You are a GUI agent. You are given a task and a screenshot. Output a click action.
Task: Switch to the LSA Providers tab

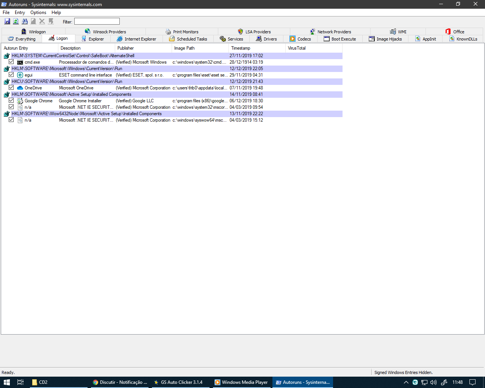pyautogui.click(x=254, y=32)
